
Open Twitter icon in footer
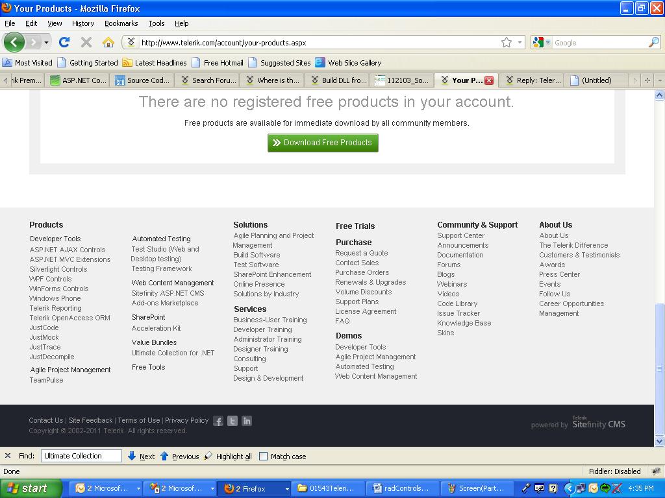tap(232, 421)
